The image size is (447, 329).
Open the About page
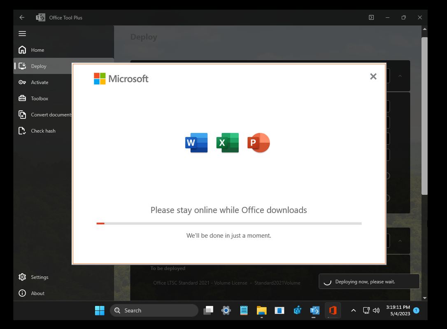pyautogui.click(x=63, y=293)
